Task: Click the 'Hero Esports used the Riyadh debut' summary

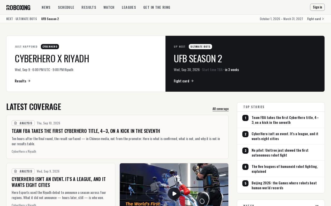Action: [x=59, y=195]
